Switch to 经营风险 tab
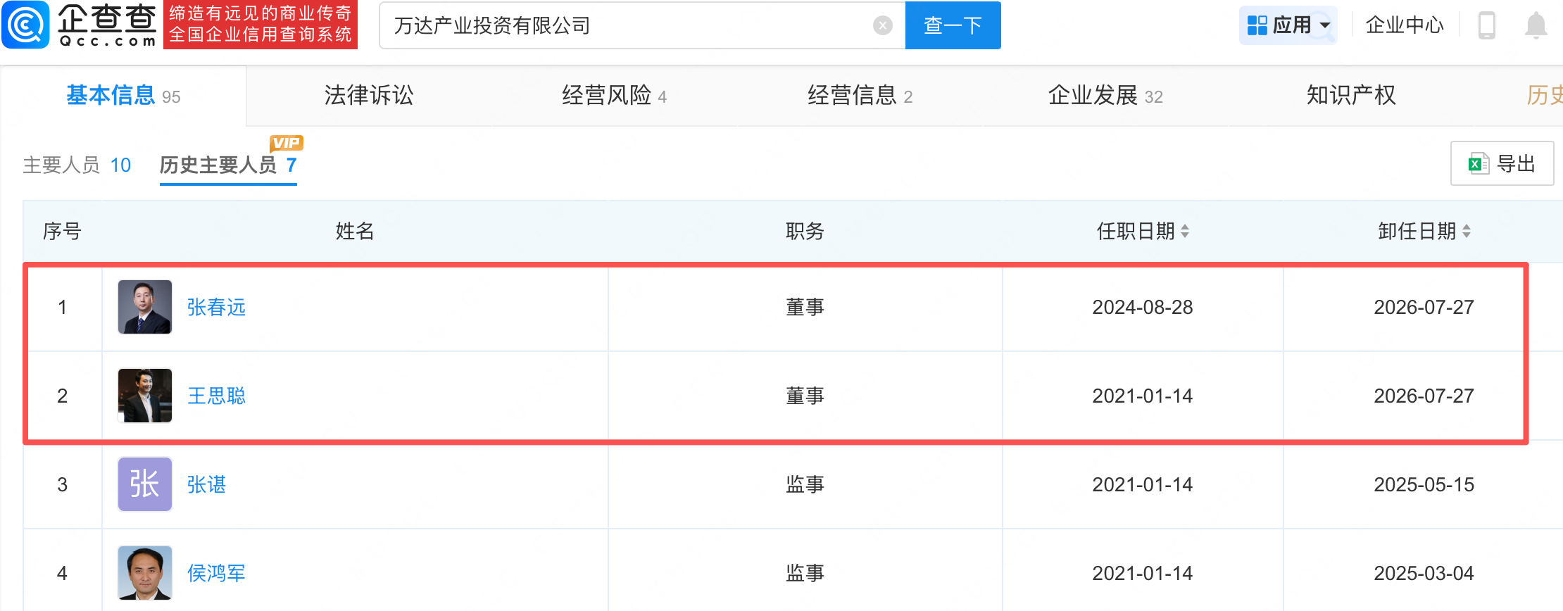The width and height of the screenshot is (1563, 611). (614, 96)
